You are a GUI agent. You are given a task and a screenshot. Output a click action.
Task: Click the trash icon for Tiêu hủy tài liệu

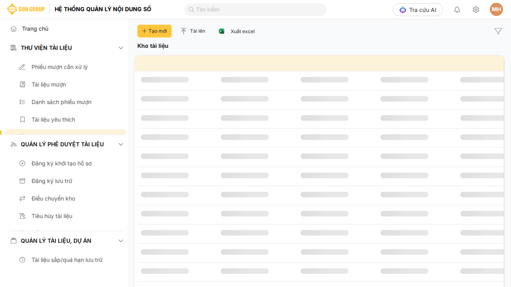point(22,216)
